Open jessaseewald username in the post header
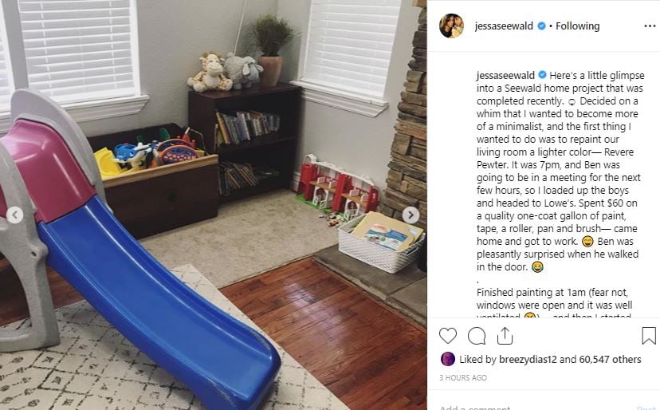The width and height of the screenshot is (660, 410). click(x=504, y=26)
